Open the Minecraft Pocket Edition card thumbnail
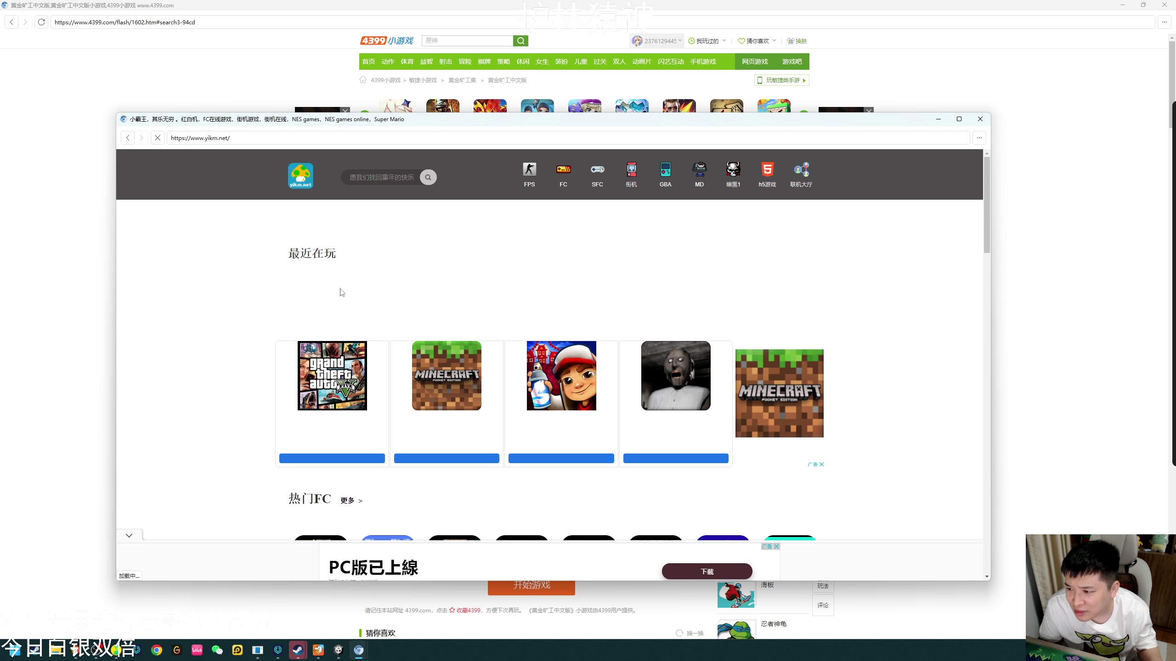 click(447, 375)
